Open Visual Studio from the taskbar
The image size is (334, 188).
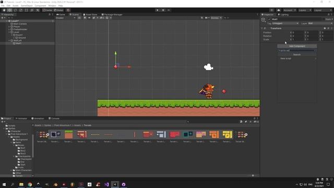(x=106, y=184)
